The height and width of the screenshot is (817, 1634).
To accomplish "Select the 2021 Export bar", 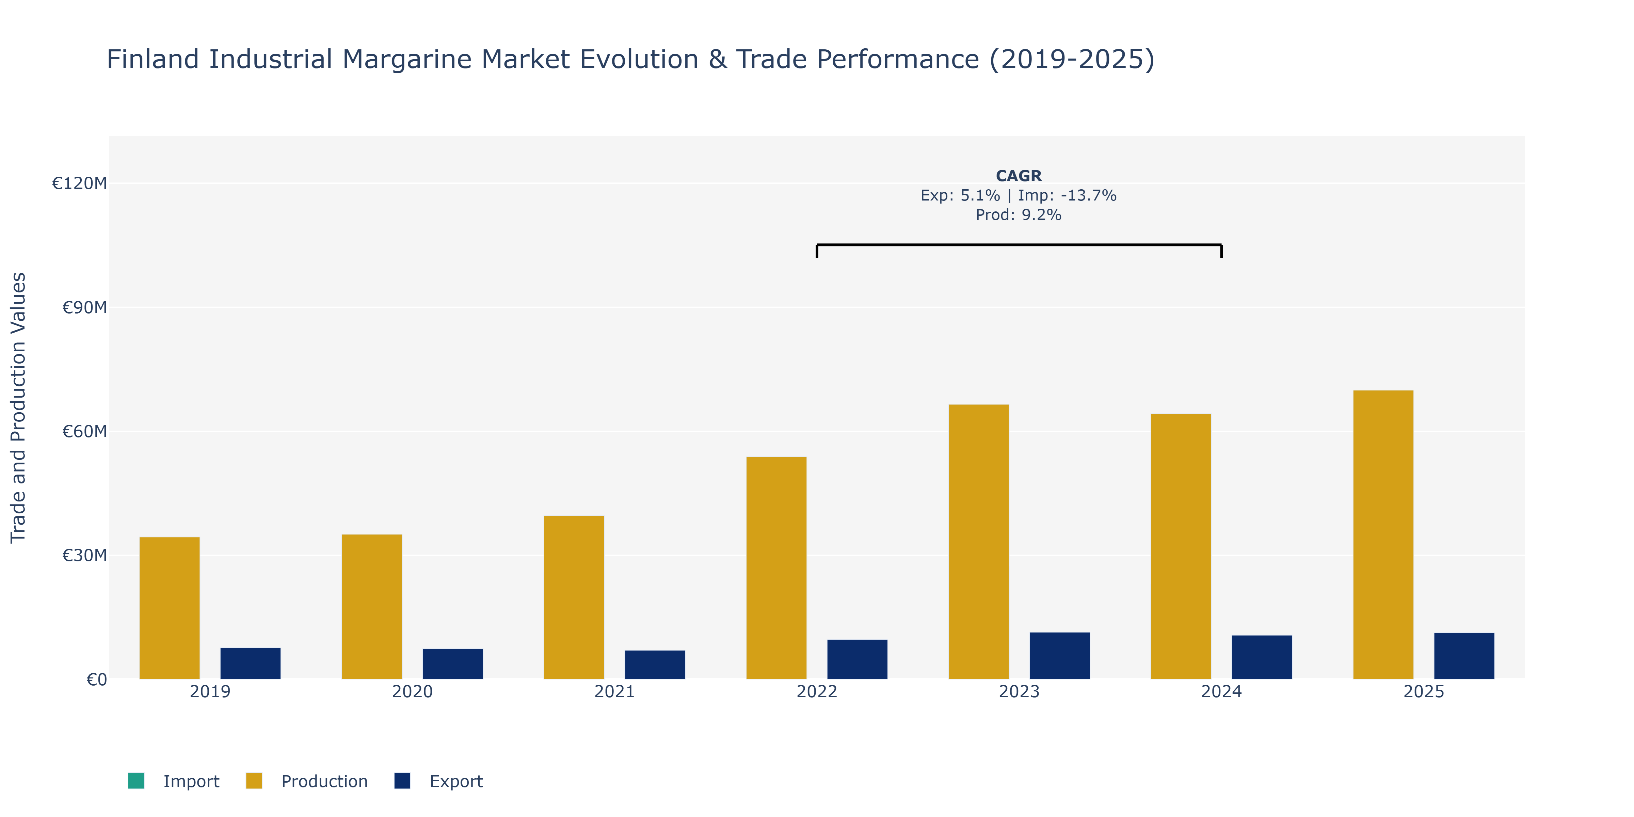I will 655,665.
